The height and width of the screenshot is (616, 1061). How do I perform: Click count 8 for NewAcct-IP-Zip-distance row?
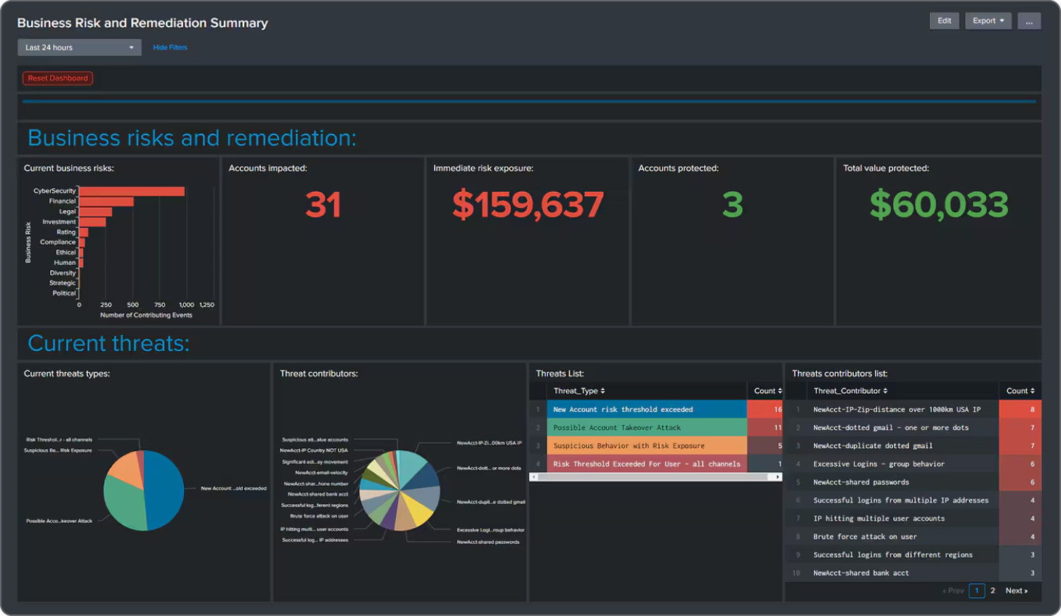[x=1020, y=410]
